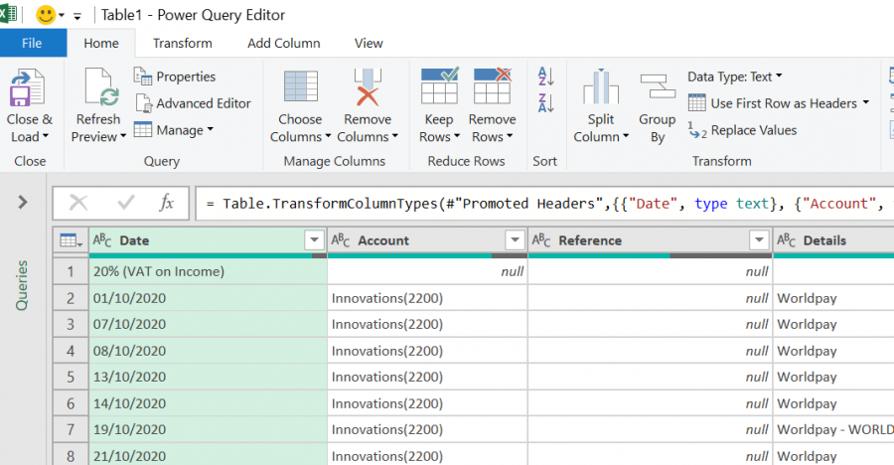
Task: Click the '20% (VAT on Income)' cell
Action: click(x=209, y=271)
